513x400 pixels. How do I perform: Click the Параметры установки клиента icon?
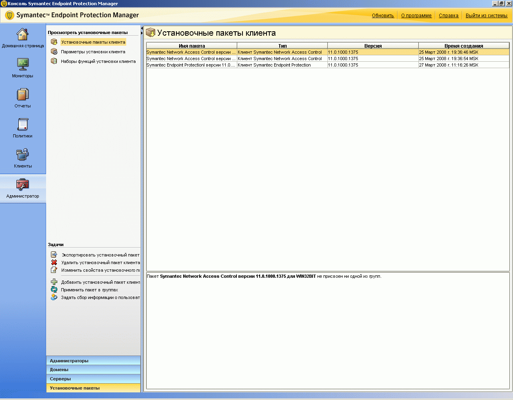pos(54,52)
